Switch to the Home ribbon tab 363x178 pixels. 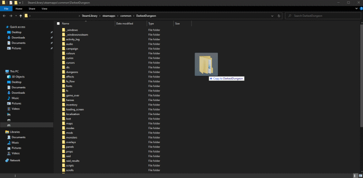19,9
